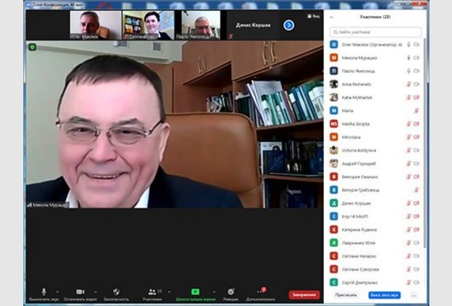
Task: Expand share options arrow beside Демонстрация экрана
Action: click(x=214, y=292)
